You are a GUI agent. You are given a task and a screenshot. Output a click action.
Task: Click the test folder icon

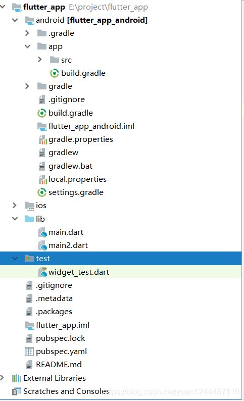29,258
